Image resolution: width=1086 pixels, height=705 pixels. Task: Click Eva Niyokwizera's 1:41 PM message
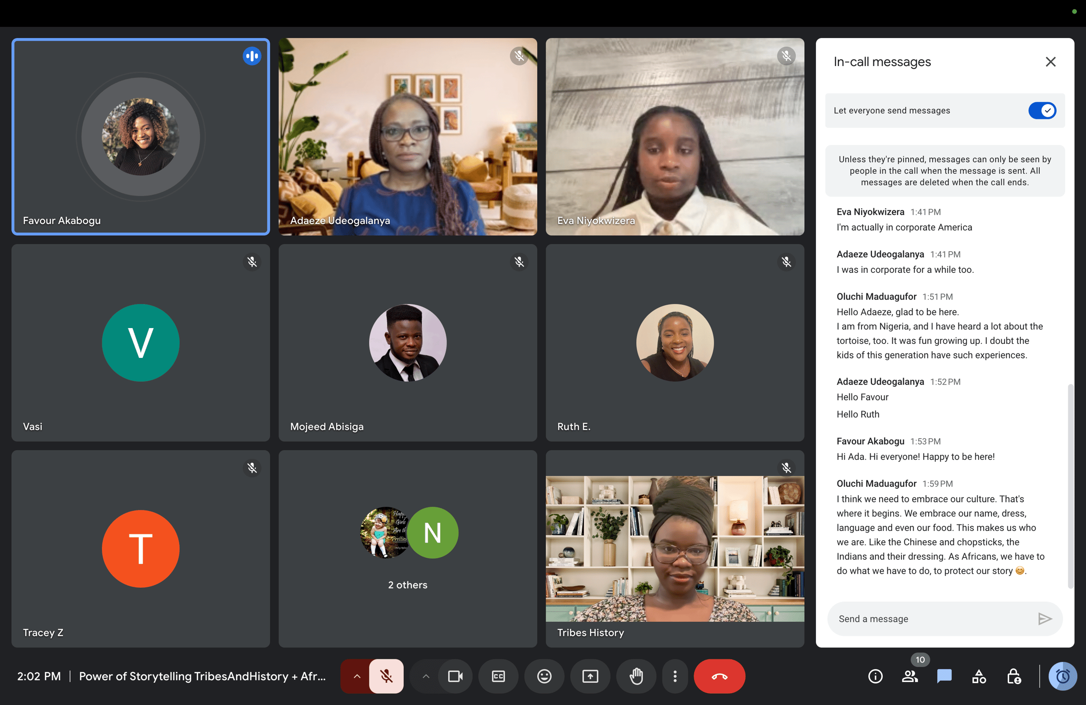pos(904,227)
